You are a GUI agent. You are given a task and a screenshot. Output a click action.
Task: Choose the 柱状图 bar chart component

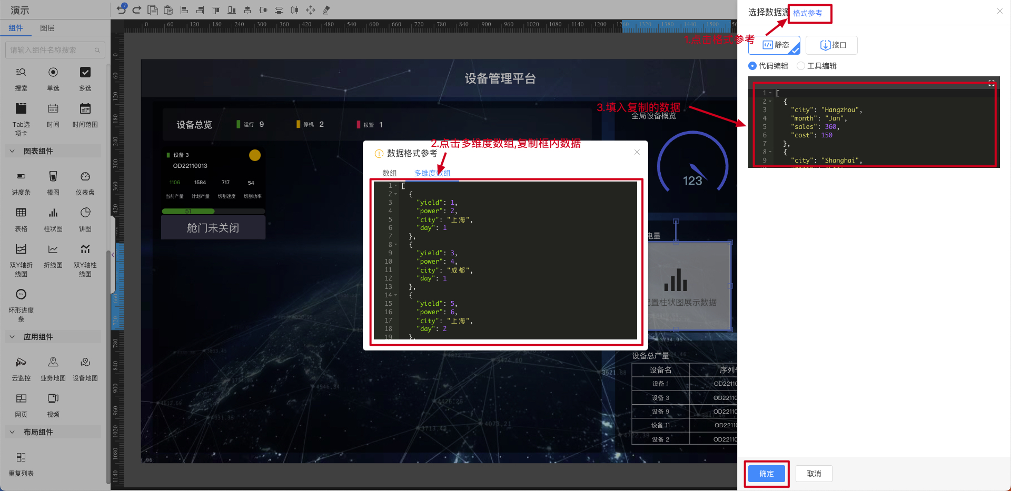click(53, 213)
